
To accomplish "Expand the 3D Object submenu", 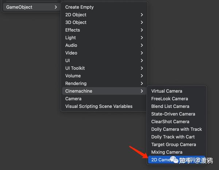I will click(x=76, y=22).
